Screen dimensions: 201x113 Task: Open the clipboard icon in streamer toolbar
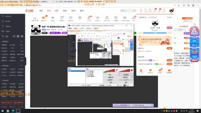pos(107,18)
